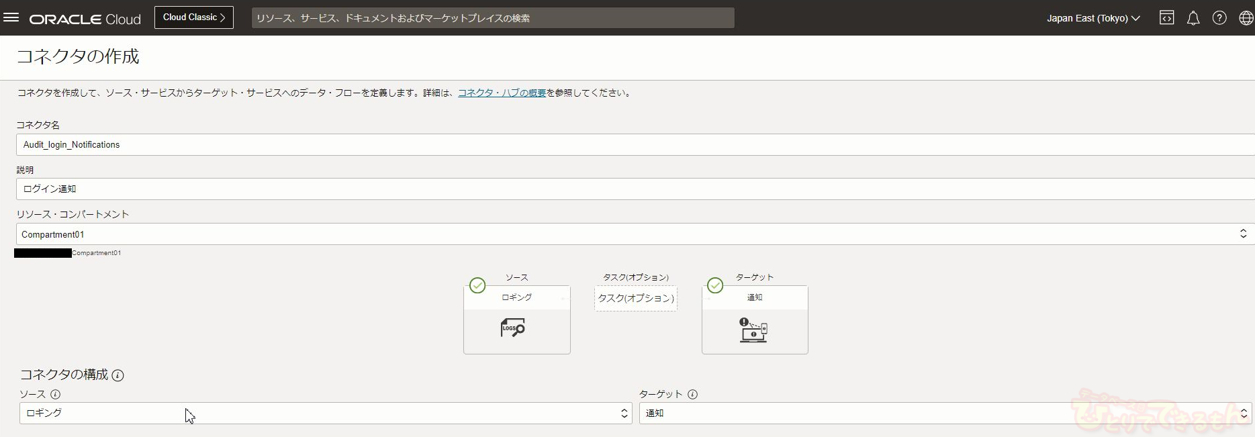Open the hamburger navigation menu
Screen dimensions: 1255x437
(x=11, y=18)
